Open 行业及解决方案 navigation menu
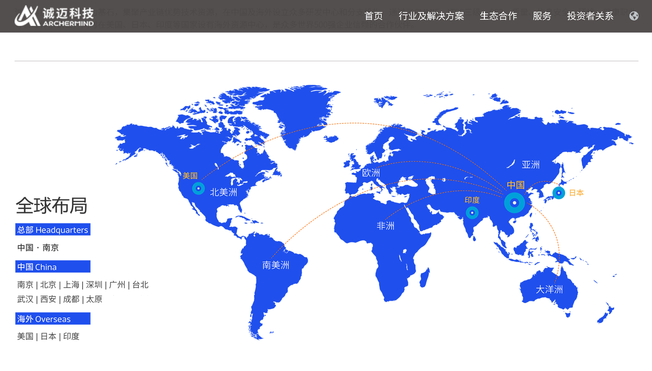The height and width of the screenshot is (371, 652). [x=431, y=16]
